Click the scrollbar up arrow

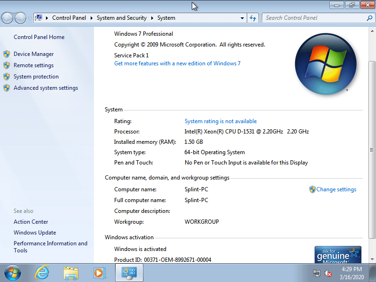[x=372, y=31]
